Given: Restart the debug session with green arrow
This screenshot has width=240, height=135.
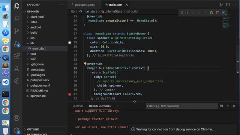Looking at the screenshot, I should coord(211,13).
